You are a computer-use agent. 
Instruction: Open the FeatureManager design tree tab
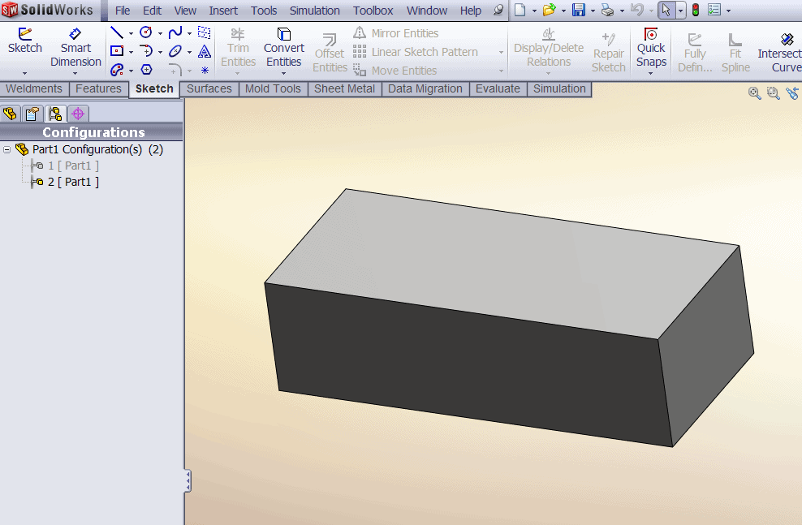(11, 114)
